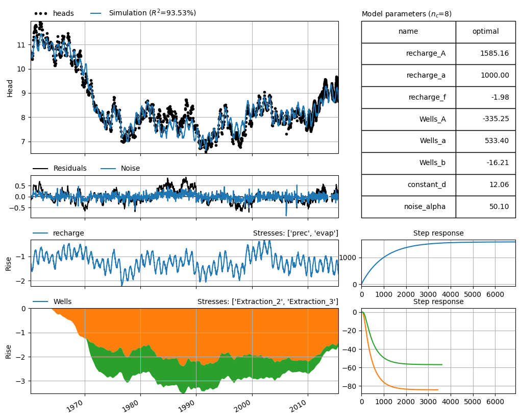Select the noise_alpha parameter name cell
This screenshot has width=520, height=419.
[x=409, y=206]
